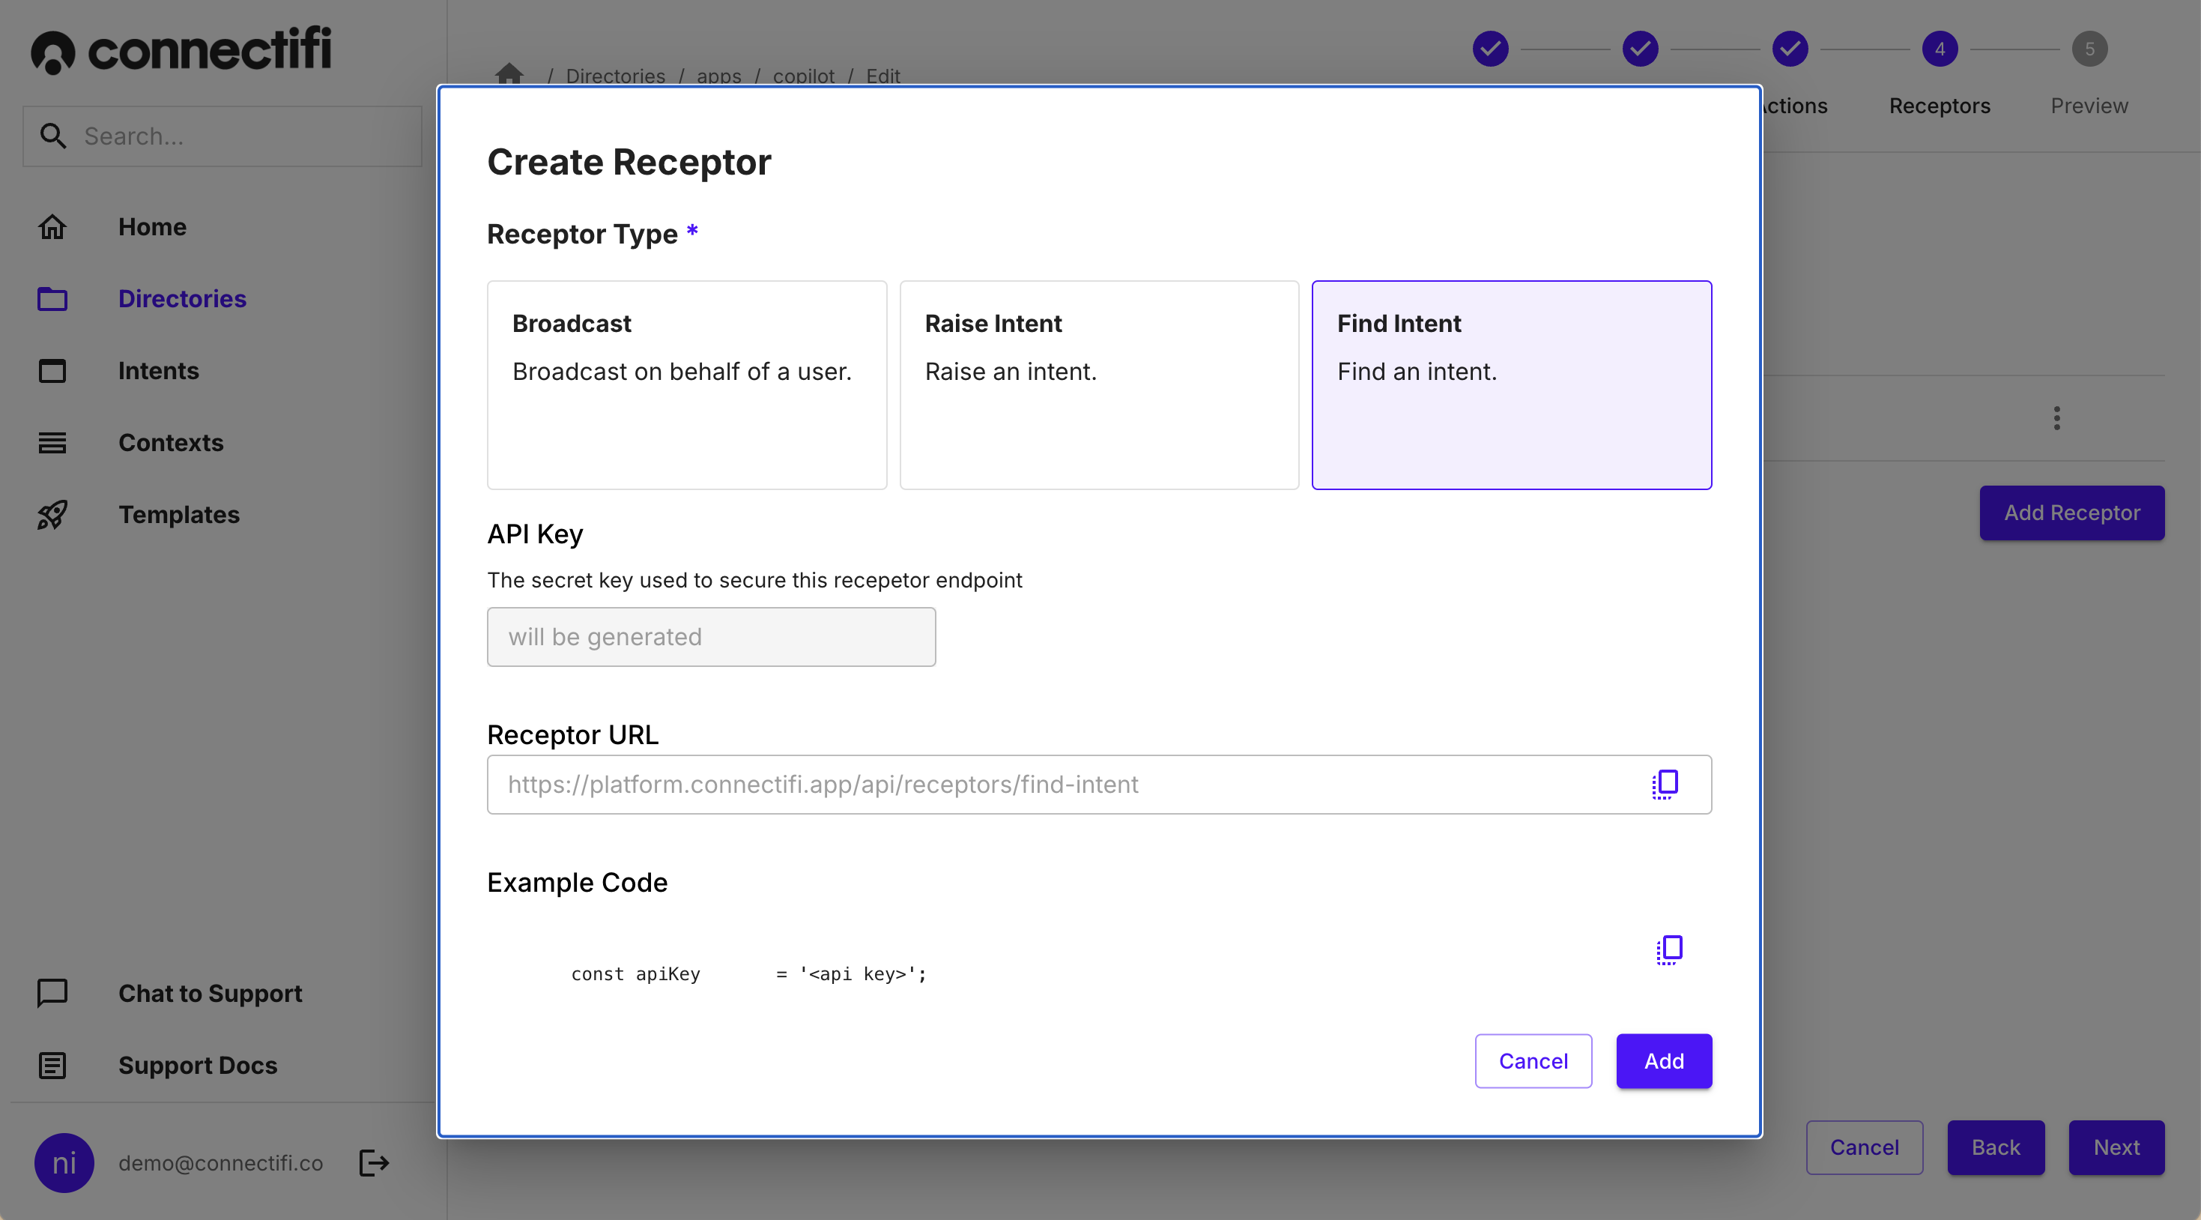2201x1220 pixels.
Task: Open Directories in the sidebar
Action: click(182, 298)
